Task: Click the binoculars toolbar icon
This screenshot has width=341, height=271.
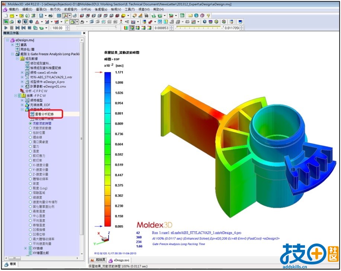Action: pyautogui.click(x=146, y=16)
